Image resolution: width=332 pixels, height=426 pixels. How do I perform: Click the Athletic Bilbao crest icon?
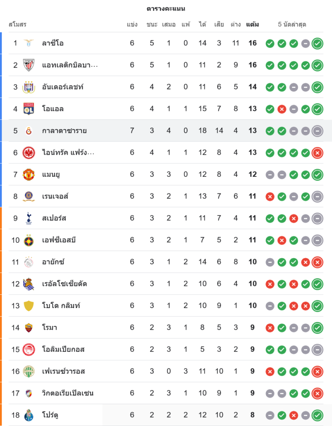pos(29,65)
